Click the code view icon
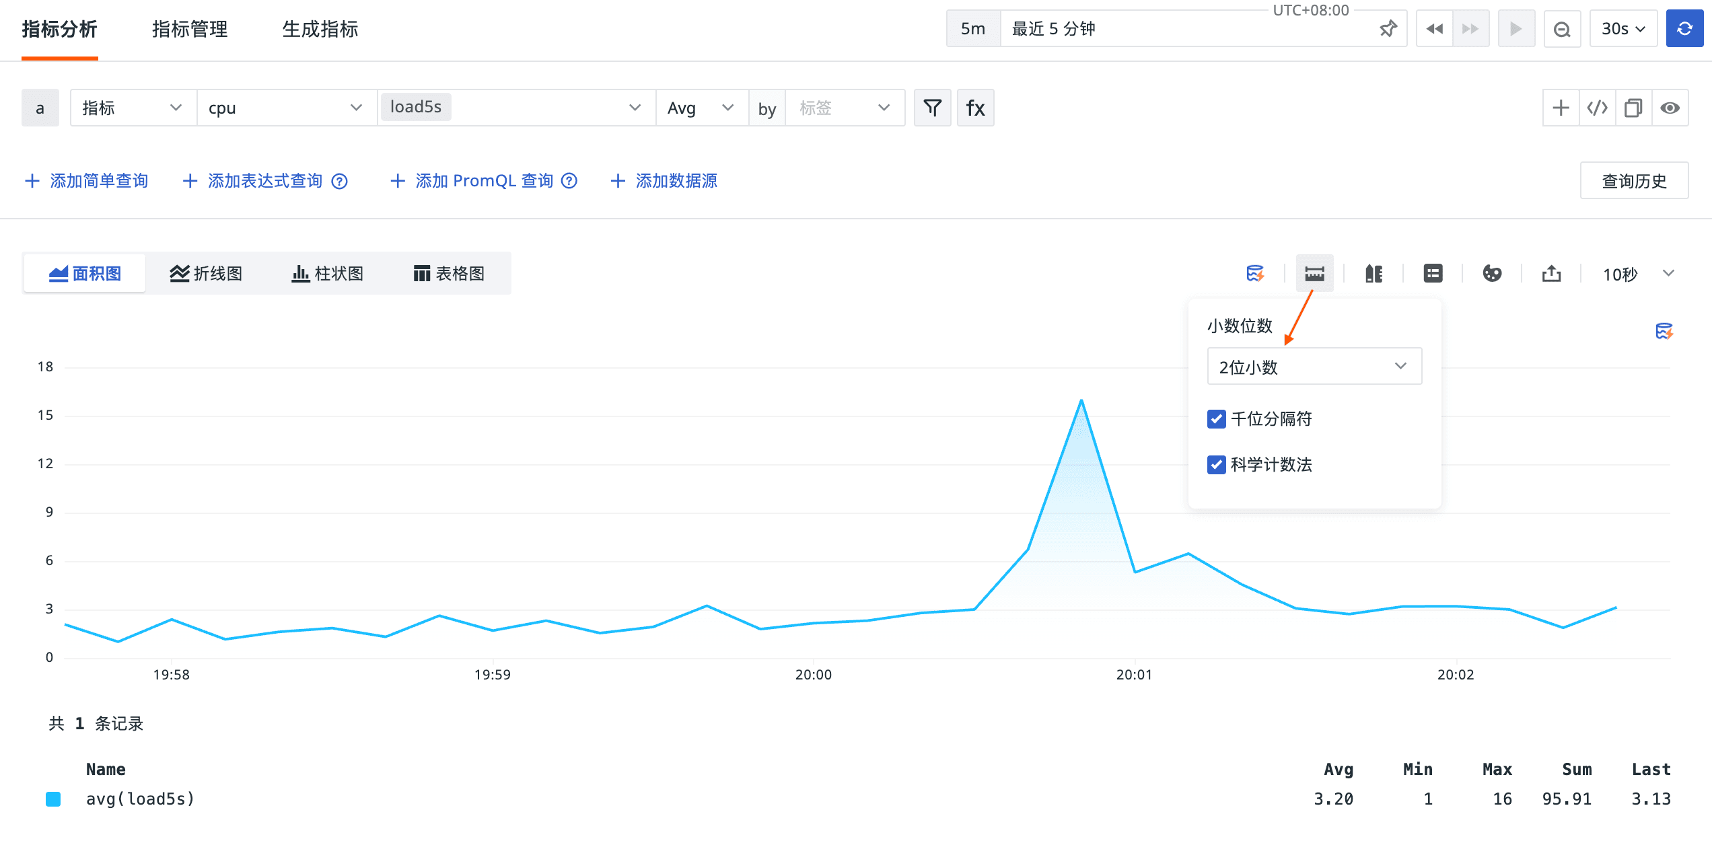The width and height of the screenshot is (1712, 849). [x=1597, y=108]
